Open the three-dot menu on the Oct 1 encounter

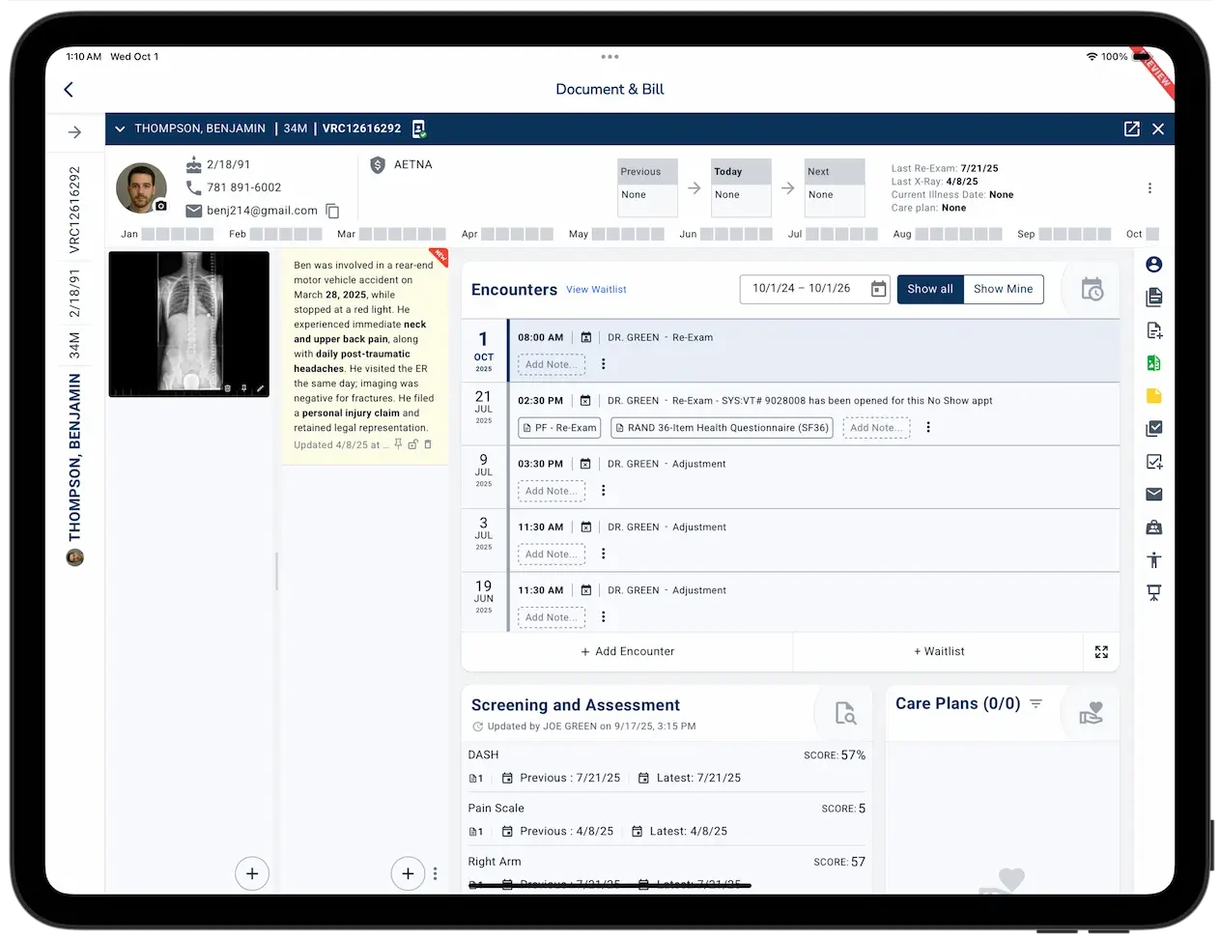(603, 364)
